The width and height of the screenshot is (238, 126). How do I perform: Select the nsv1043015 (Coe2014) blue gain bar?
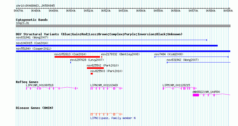[117, 46]
